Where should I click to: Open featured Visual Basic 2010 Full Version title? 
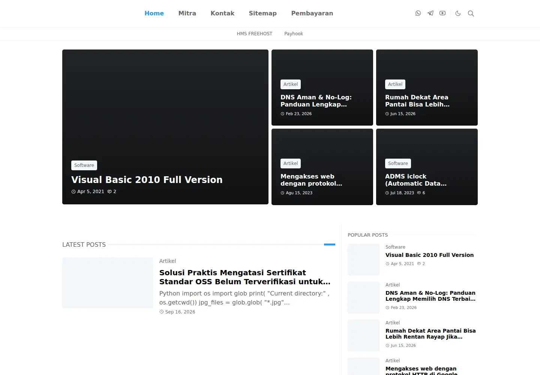pyautogui.click(x=147, y=180)
